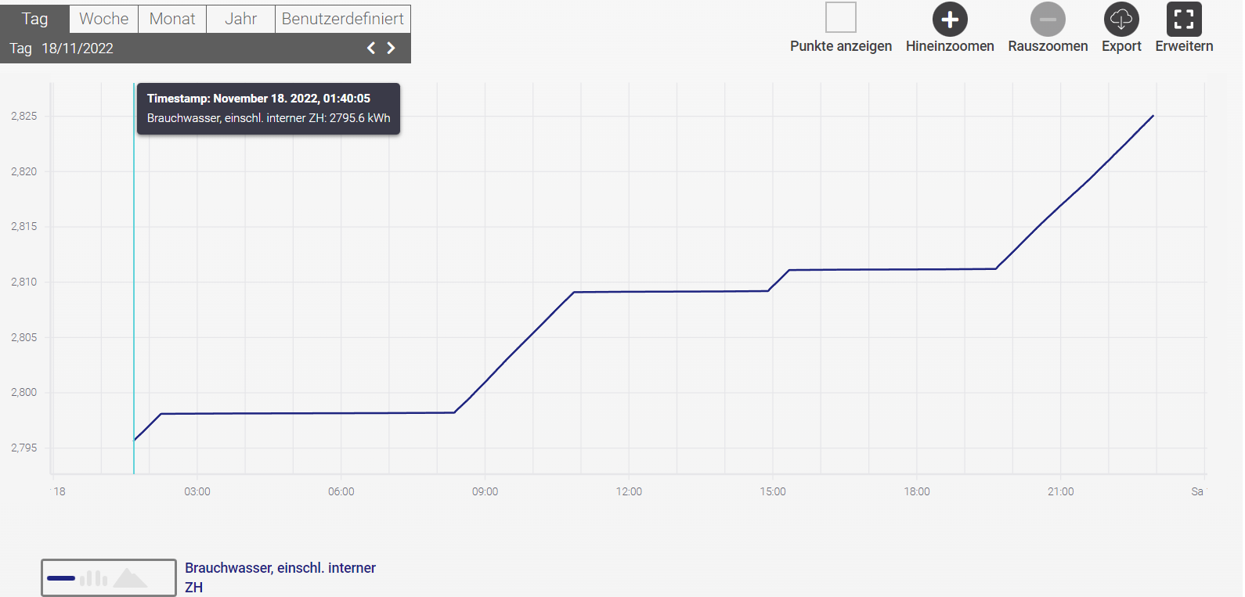The height and width of the screenshot is (597, 1245).
Task: Click the 2,825 y-axis label
Action: 23,116
